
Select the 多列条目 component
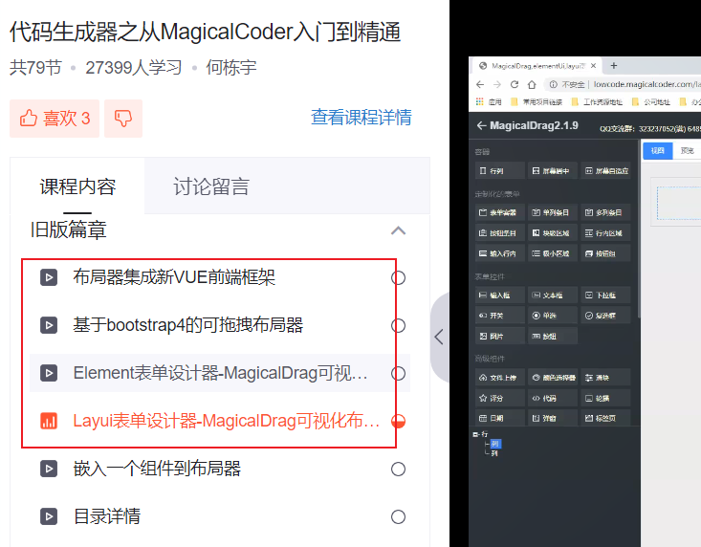pyautogui.click(x=605, y=212)
